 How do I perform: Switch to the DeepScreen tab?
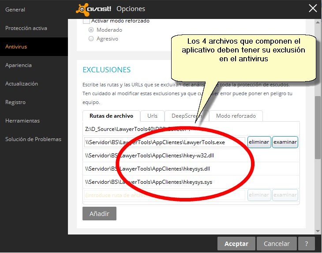point(187,116)
